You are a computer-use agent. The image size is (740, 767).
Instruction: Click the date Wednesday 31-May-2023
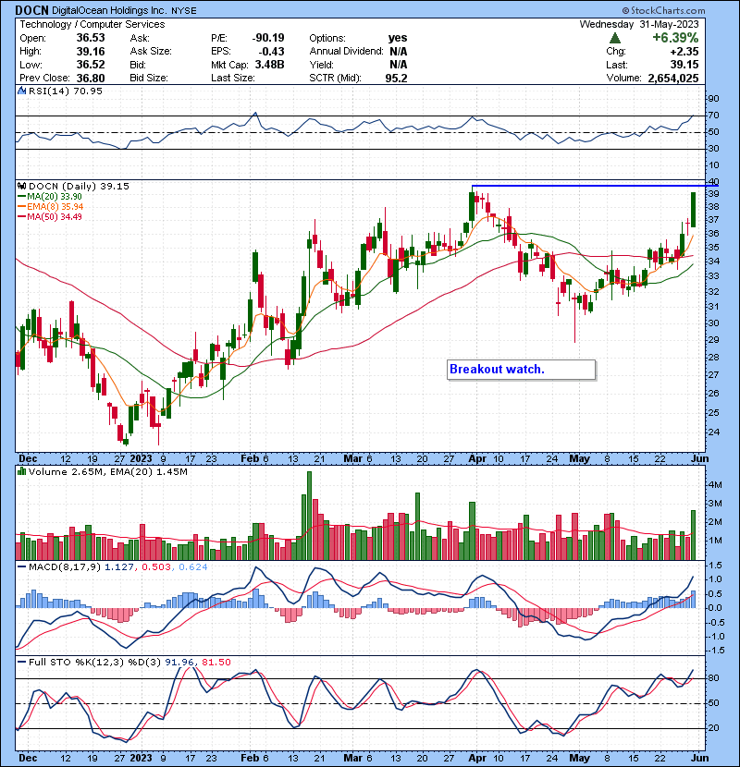(639, 24)
